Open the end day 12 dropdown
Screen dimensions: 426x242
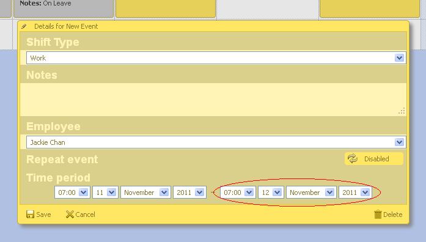[271, 193]
